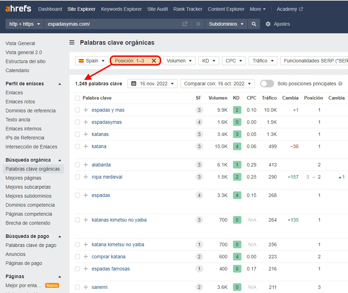Check the espadas famosas row checkbox
Screen dimensions: 348x293
[x=77, y=269]
